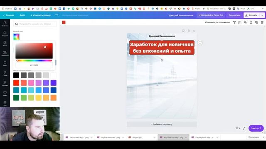This screenshot has height=149, width=266.
Task: Go back to Главная in header
Action: [x=8, y=15]
